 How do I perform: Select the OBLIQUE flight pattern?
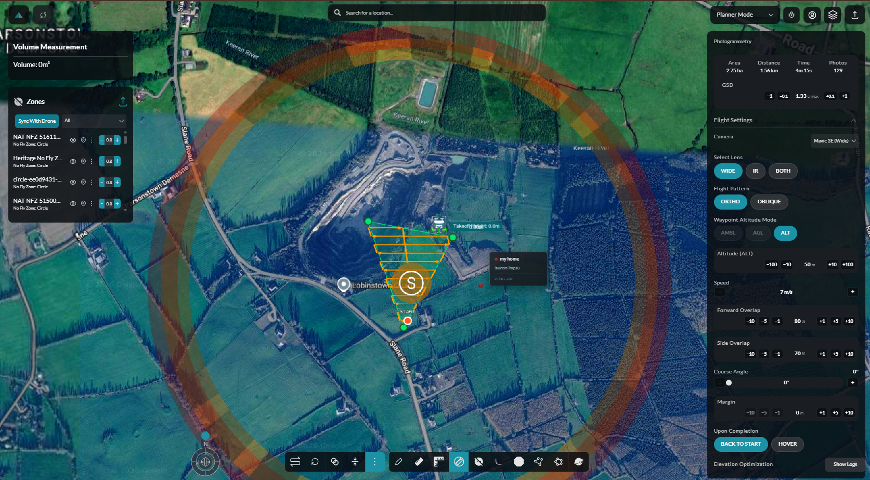pos(769,202)
